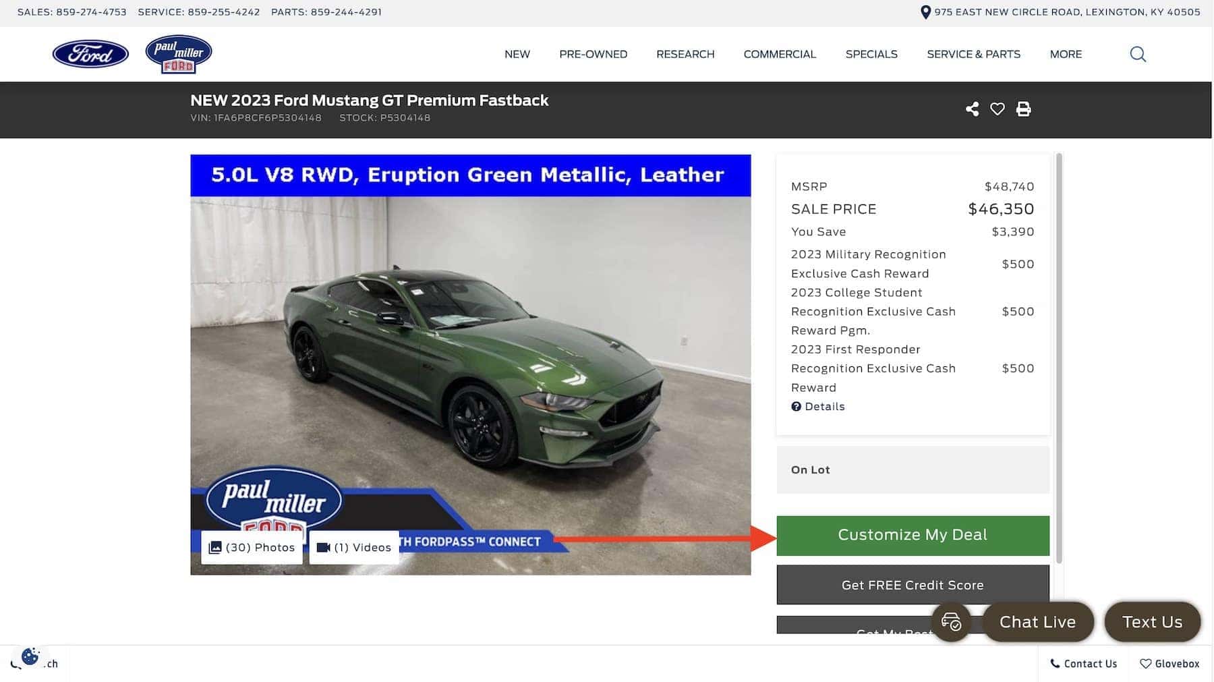Image resolution: width=1214 pixels, height=682 pixels.
Task: Open cookie preferences icon
Action: tap(30, 656)
